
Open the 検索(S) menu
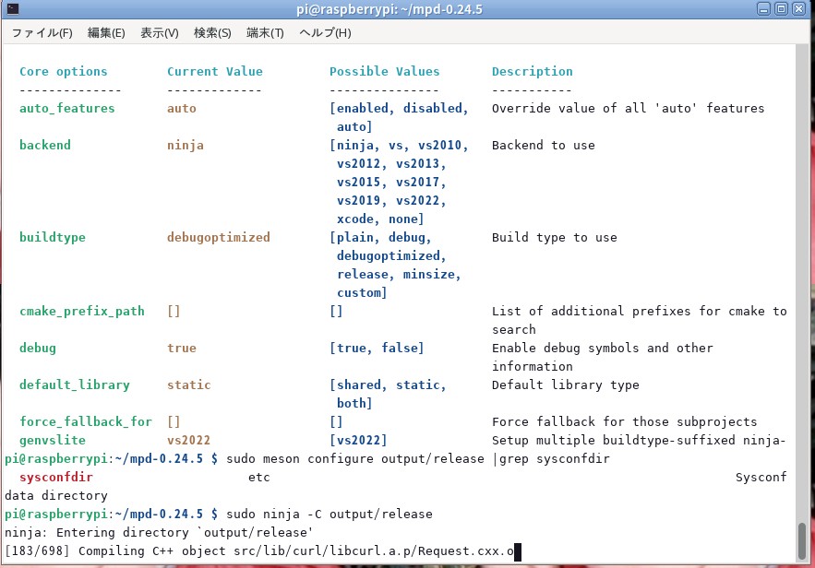212,33
